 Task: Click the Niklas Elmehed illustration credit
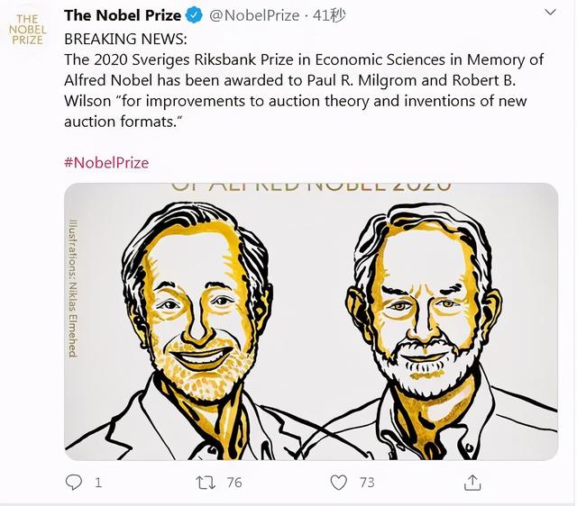pos(73,288)
